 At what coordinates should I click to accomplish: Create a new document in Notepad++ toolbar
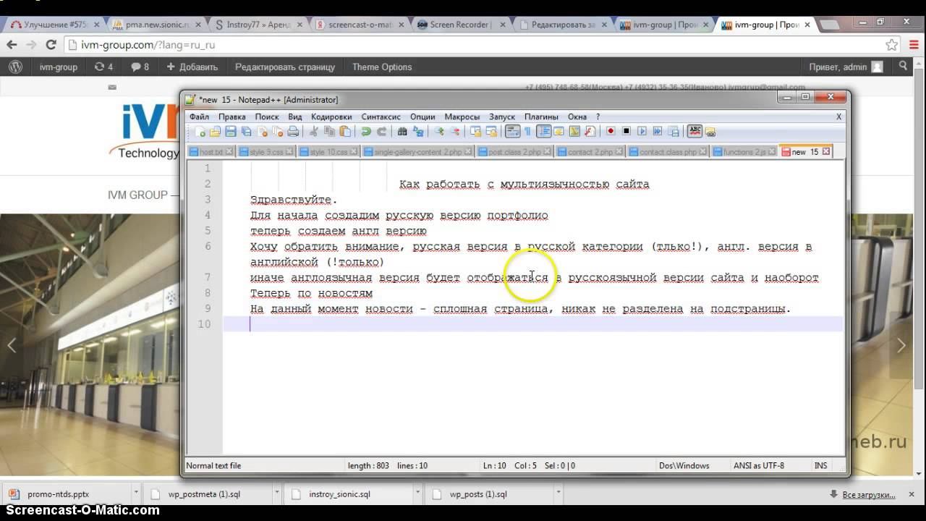tap(200, 132)
